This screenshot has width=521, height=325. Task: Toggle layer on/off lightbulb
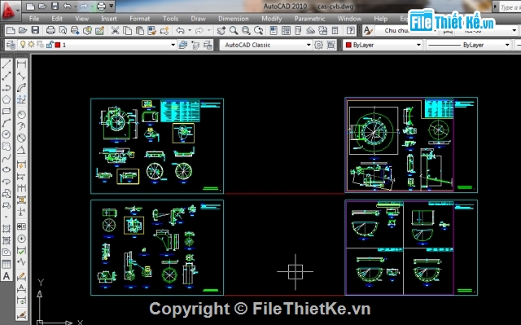[23, 44]
